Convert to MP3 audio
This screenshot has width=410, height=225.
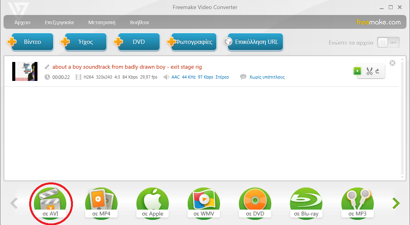tap(358, 203)
